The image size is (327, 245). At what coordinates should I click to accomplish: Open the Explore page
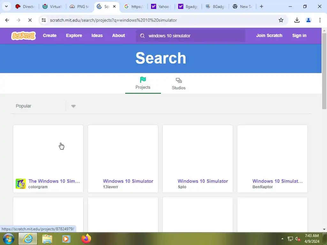(x=74, y=35)
